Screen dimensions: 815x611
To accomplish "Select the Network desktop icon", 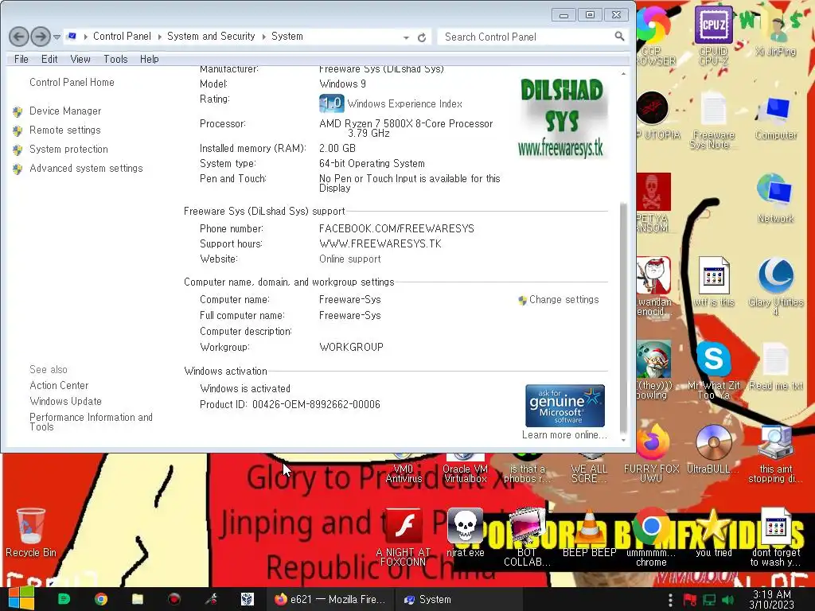I will (775, 199).
